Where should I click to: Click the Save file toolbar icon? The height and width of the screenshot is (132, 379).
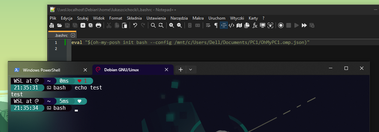tap(67, 25)
